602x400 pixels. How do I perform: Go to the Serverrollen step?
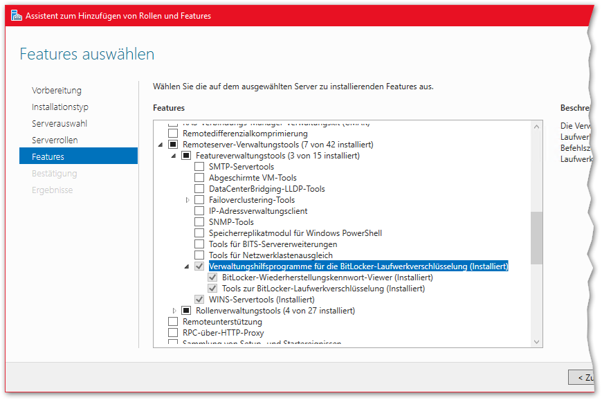click(55, 140)
